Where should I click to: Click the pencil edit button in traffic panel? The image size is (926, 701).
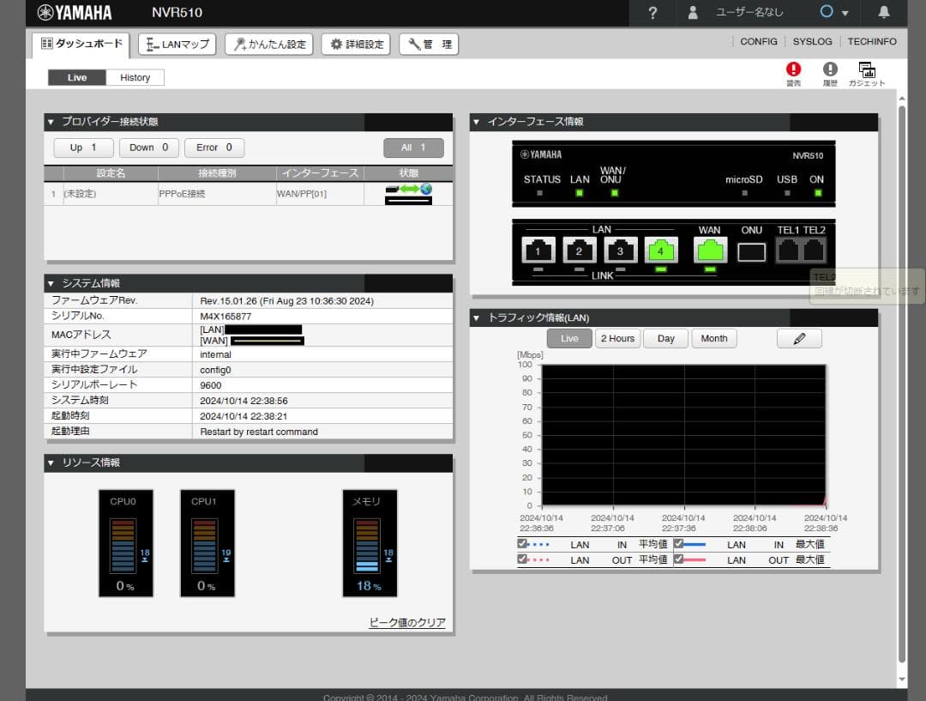pyautogui.click(x=799, y=339)
